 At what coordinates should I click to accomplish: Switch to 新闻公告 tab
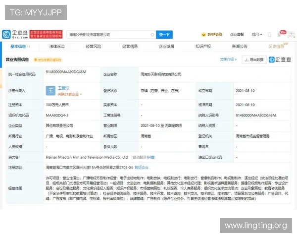point(240,46)
